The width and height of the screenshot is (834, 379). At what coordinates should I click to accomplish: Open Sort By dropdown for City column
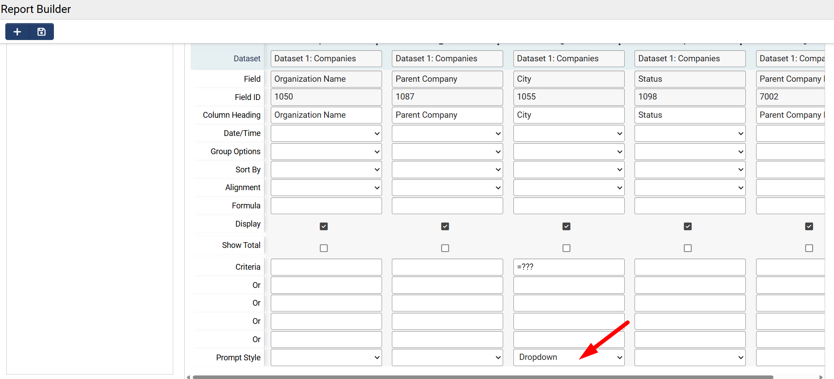(x=569, y=170)
